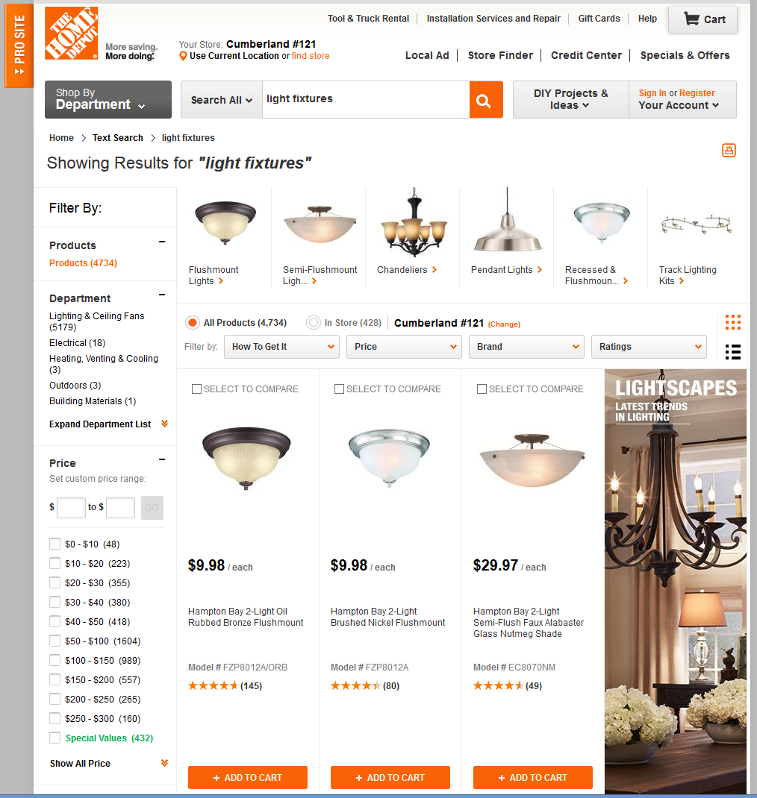The image size is (757, 798).
Task: Expand the Department list
Action: [108, 424]
